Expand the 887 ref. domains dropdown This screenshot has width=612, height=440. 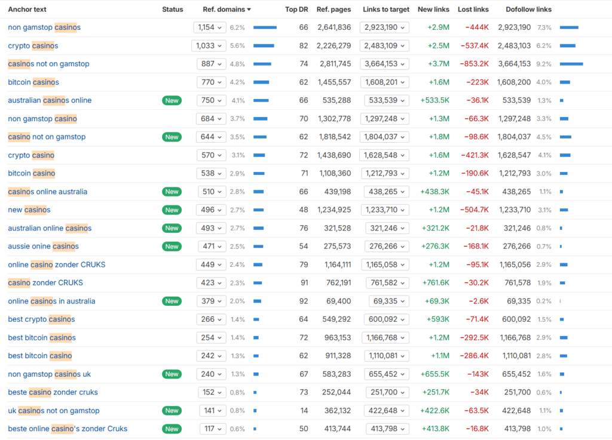pyautogui.click(x=212, y=64)
